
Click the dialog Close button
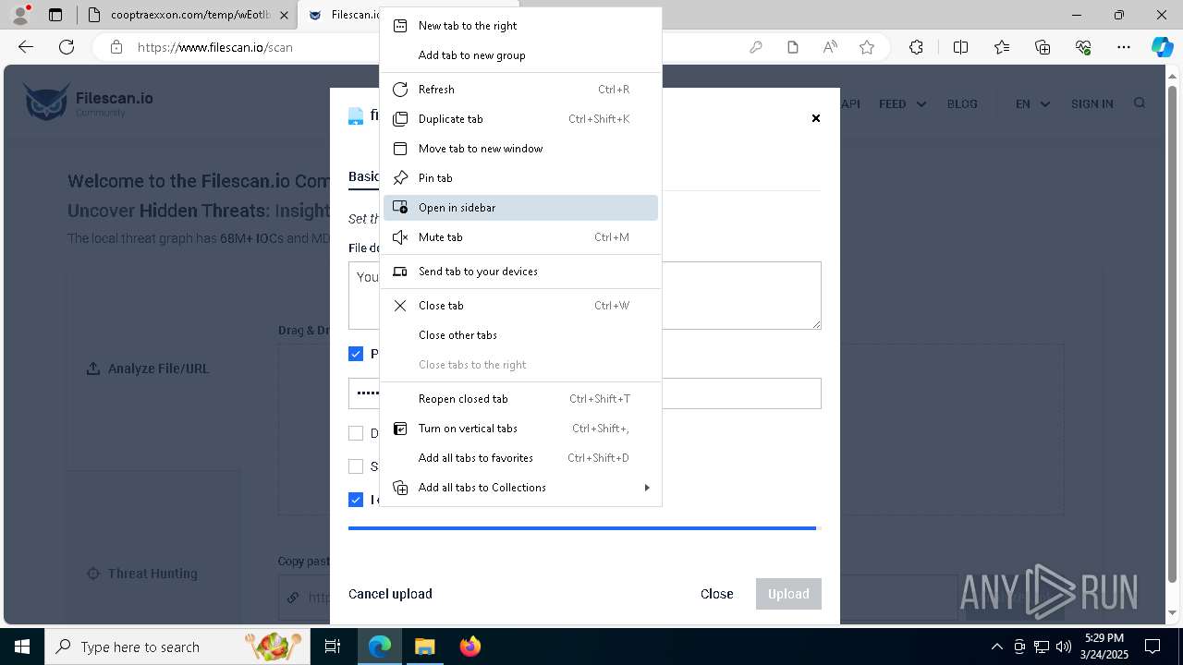[717, 594]
